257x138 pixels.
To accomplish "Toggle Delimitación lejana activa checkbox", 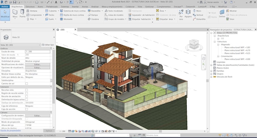I will tap(26, 100).
